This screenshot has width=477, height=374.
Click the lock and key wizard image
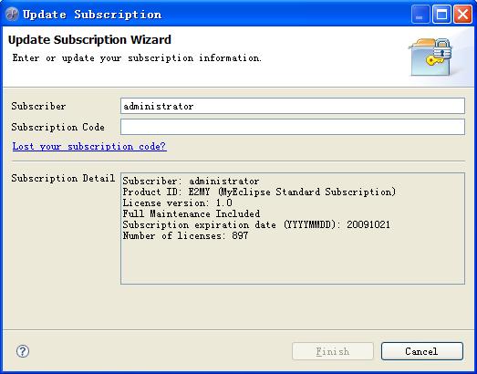coord(430,57)
